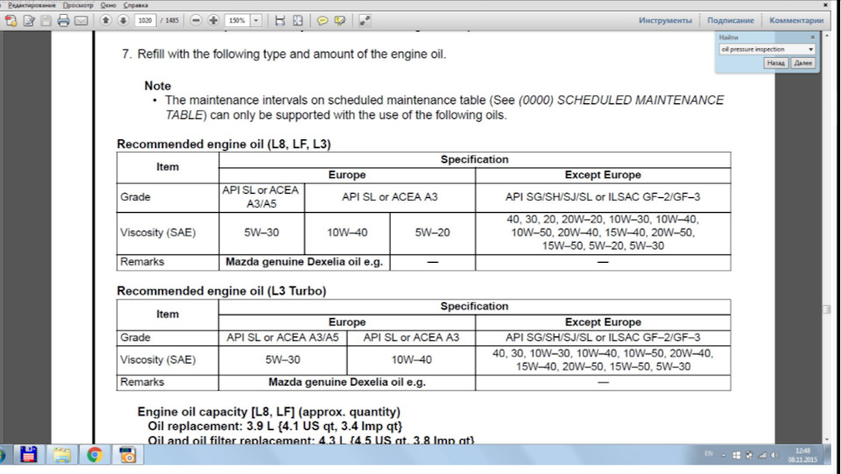Open the find options dropdown arrow
841x474 pixels.
tap(810, 49)
